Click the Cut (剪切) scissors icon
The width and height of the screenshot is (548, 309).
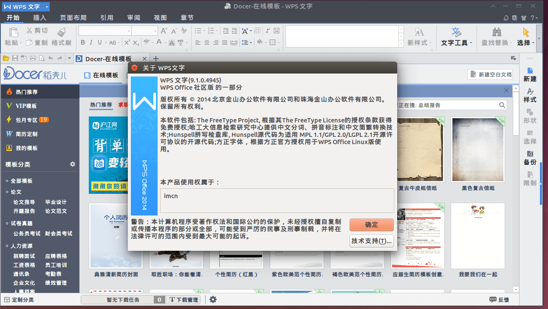(29, 31)
